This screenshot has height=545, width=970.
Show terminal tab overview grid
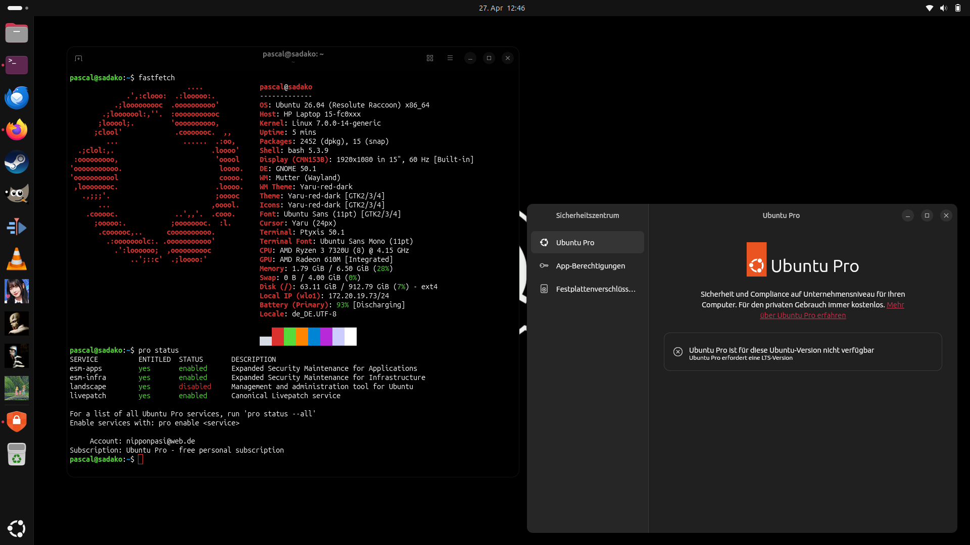point(430,58)
